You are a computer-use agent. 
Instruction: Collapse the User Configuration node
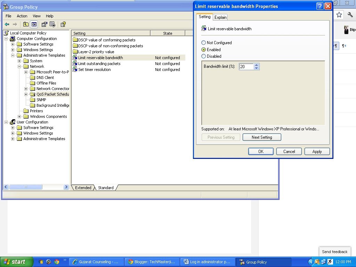click(6, 122)
